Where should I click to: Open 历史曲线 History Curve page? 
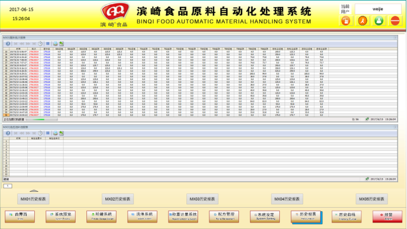347,217
